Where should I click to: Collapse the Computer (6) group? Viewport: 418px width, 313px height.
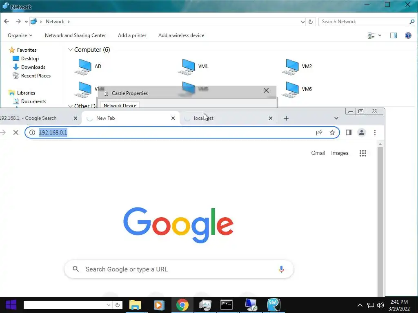click(70, 50)
